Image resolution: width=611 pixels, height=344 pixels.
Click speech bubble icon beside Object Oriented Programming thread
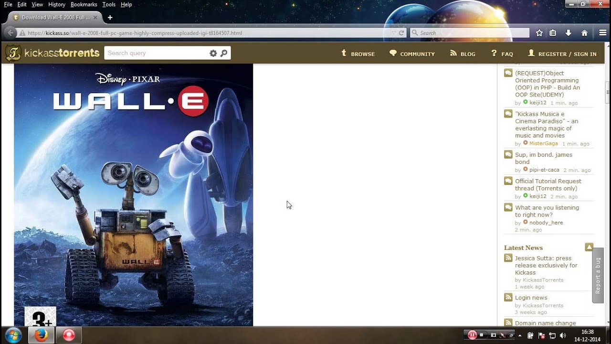pyautogui.click(x=508, y=73)
